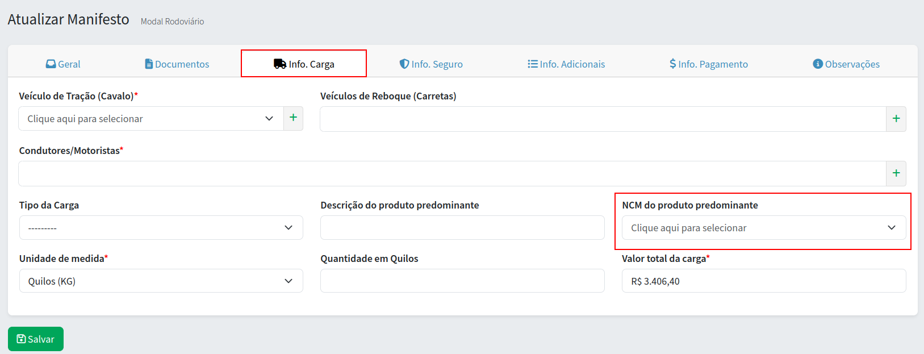
Task: Open NCM do produto predominante selector
Action: (763, 228)
